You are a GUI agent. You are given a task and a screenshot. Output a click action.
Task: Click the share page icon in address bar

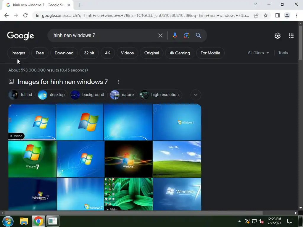[x=256, y=15]
